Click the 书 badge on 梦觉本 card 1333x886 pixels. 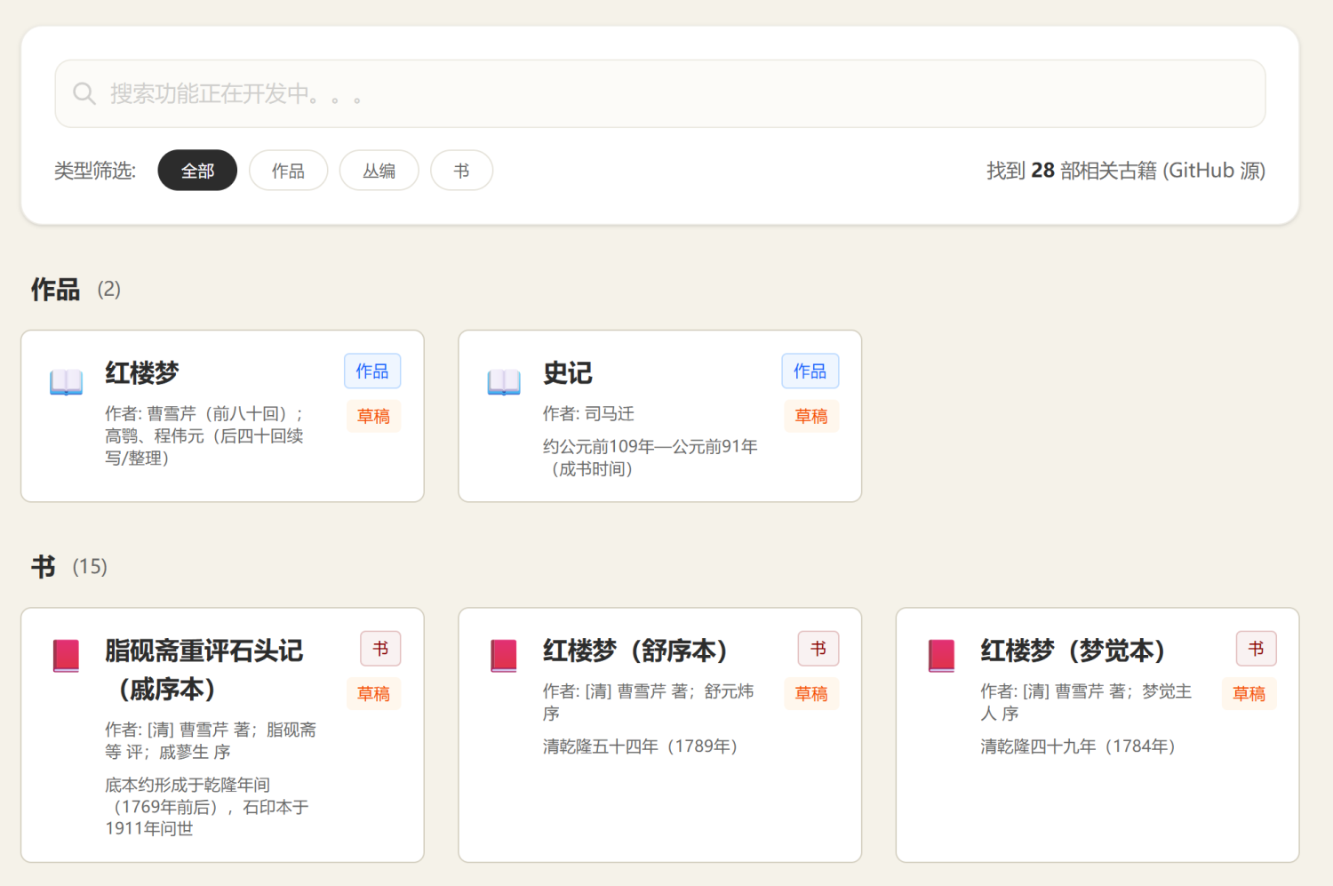click(1256, 649)
